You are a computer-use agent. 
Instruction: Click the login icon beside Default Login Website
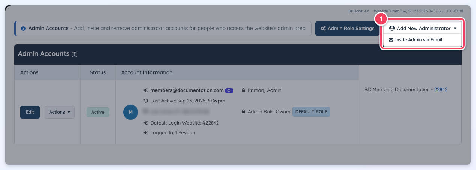click(146, 123)
